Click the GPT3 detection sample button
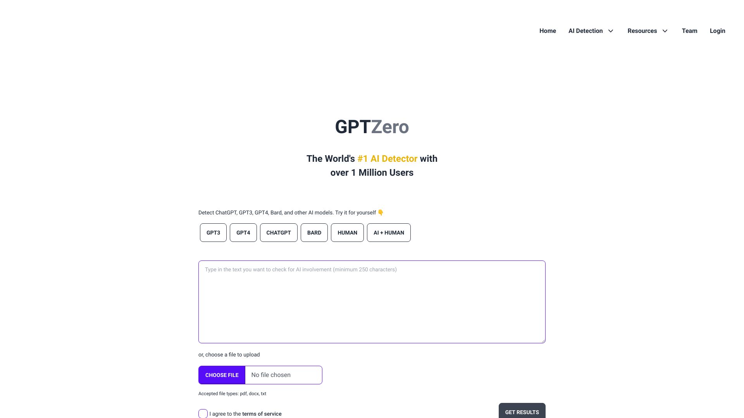Viewport: 744px width, 418px height. click(213, 232)
